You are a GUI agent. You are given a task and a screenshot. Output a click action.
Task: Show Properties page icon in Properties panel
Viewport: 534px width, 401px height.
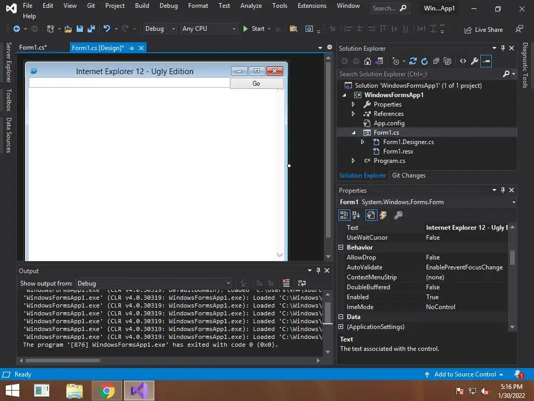point(371,215)
